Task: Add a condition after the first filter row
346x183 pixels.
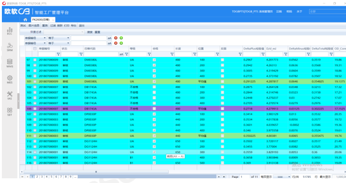Action: (x=121, y=38)
